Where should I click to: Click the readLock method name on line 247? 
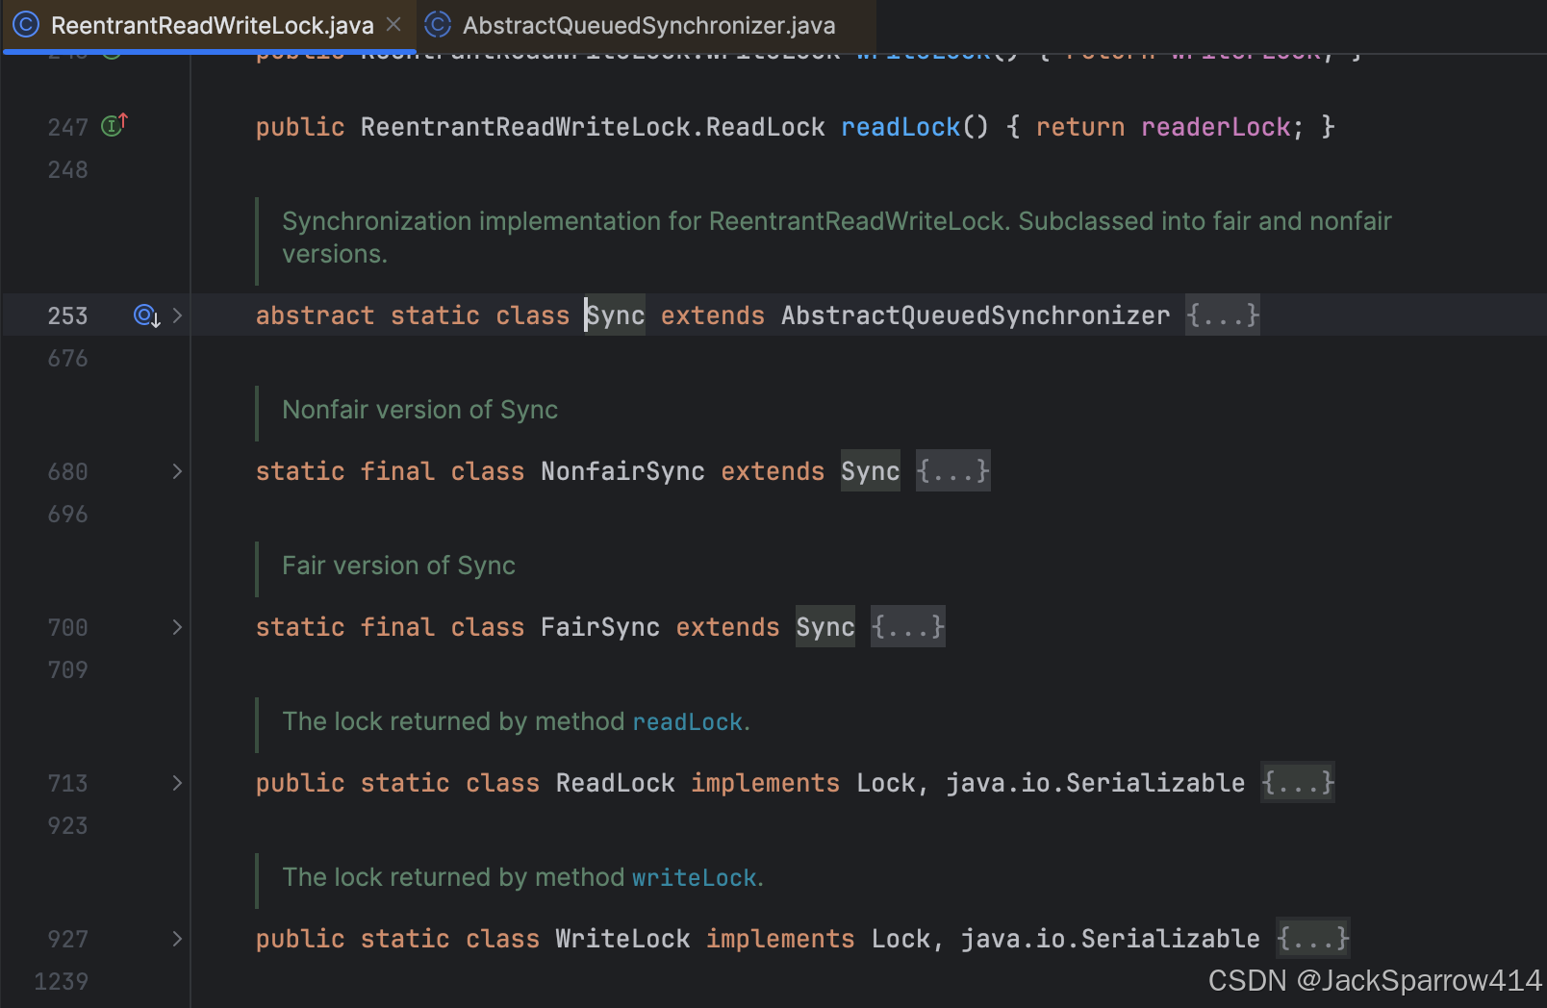pos(900,127)
